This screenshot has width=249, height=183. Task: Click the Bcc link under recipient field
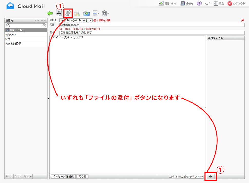[x=67, y=29]
